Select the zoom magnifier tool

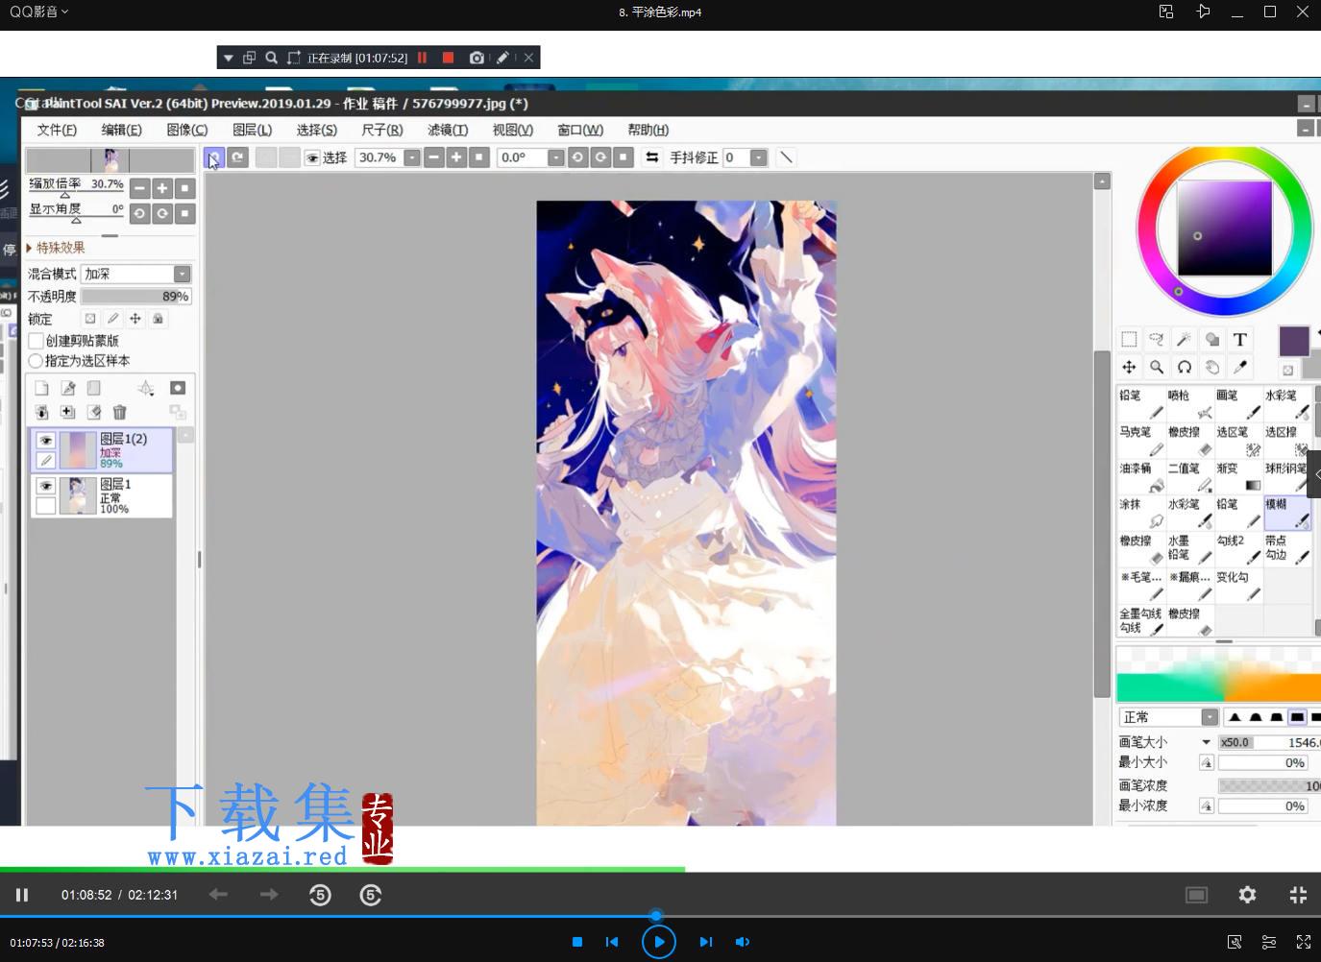1157,367
